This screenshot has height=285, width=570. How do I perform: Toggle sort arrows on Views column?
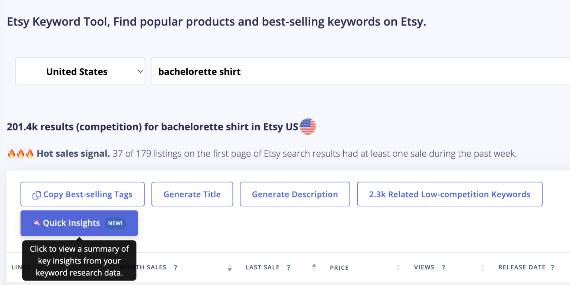[482, 268]
